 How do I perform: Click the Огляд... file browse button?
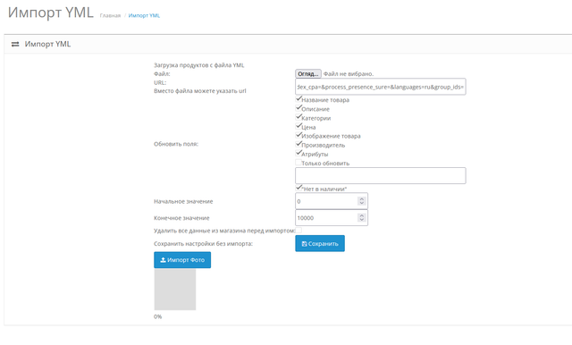(307, 73)
